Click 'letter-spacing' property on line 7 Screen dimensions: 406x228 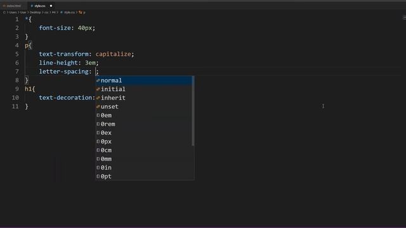pos(63,72)
